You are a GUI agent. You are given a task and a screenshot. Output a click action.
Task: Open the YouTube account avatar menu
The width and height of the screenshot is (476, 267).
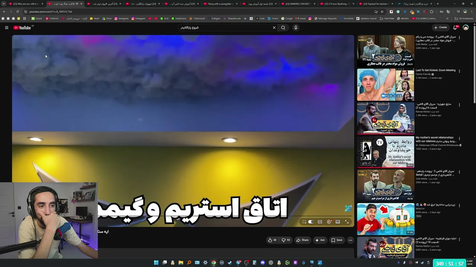click(466, 27)
